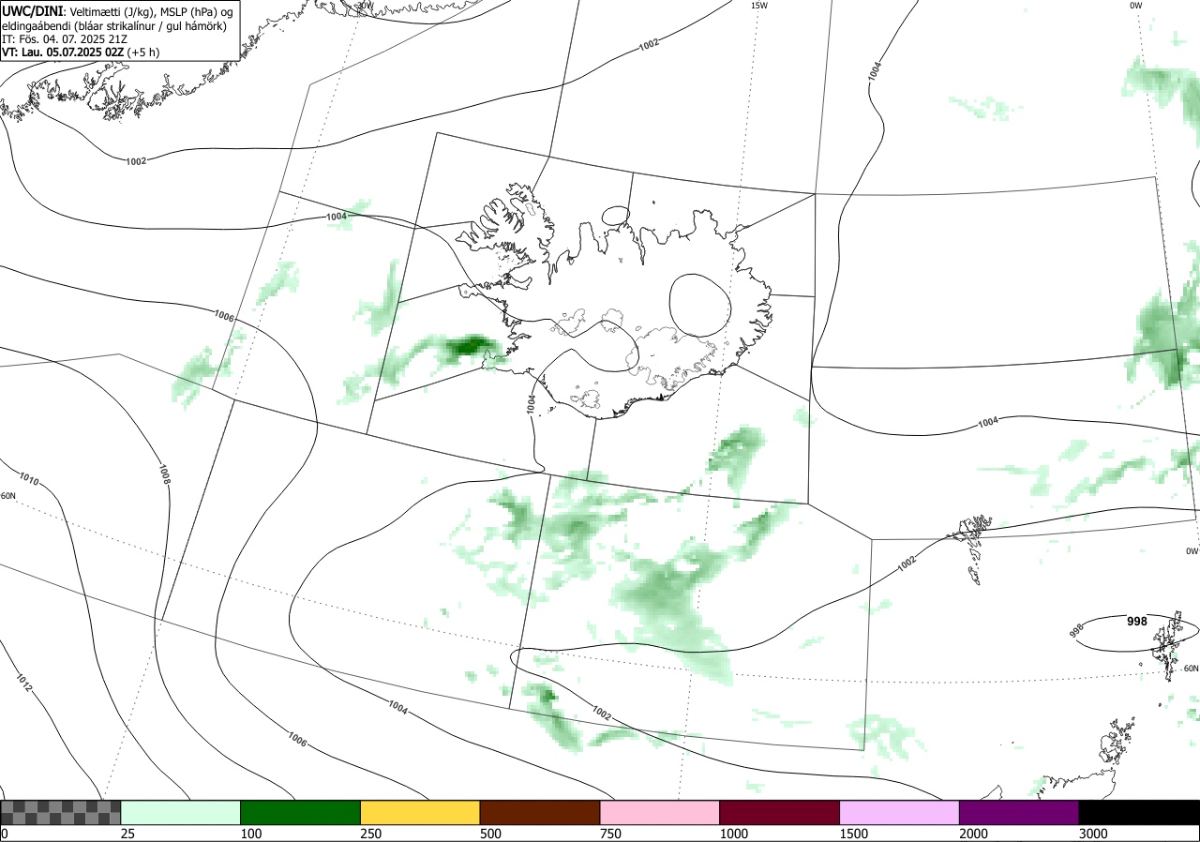
Task: Select the pale green 25–100 legend swatch
Action: (x=181, y=812)
